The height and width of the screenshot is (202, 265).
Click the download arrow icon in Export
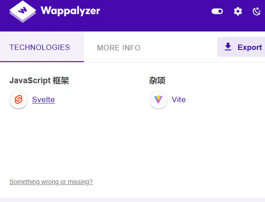click(228, 47)
